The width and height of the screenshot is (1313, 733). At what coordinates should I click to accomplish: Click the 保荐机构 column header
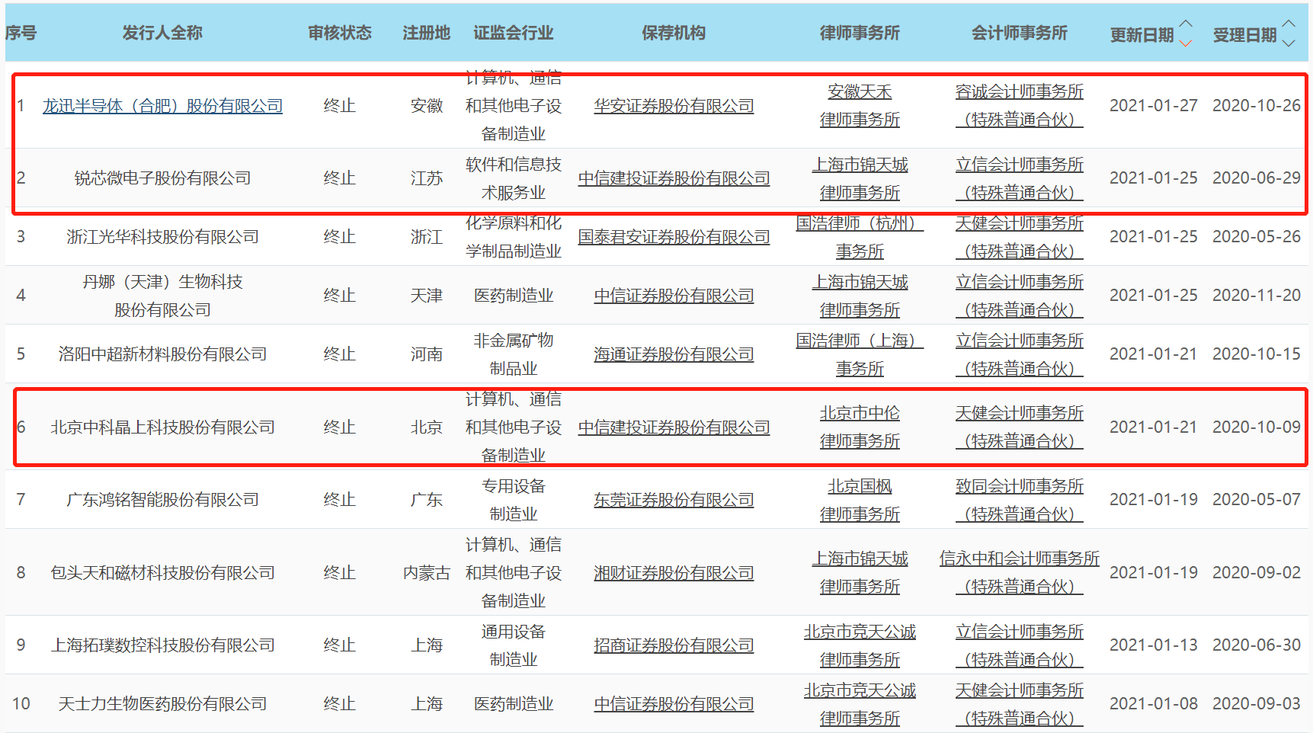[x=674, y=33]
